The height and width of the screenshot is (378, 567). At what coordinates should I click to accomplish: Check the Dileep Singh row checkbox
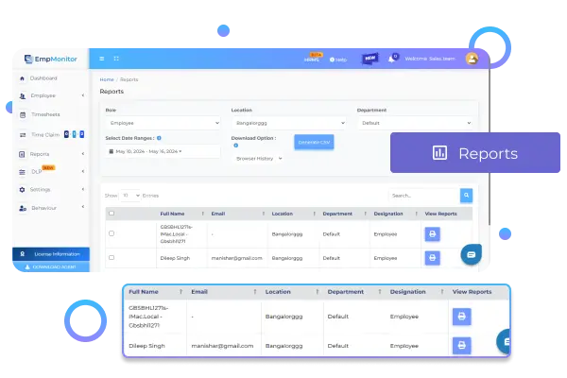click(x=112, y=256)
